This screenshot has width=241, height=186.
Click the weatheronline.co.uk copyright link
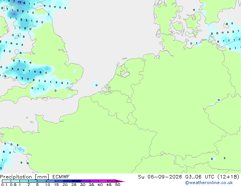click(209, 183)
